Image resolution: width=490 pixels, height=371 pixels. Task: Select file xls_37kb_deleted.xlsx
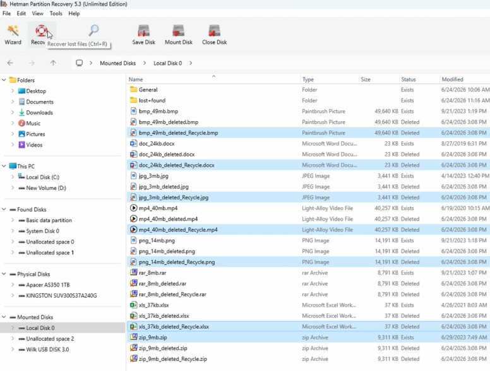164,315
